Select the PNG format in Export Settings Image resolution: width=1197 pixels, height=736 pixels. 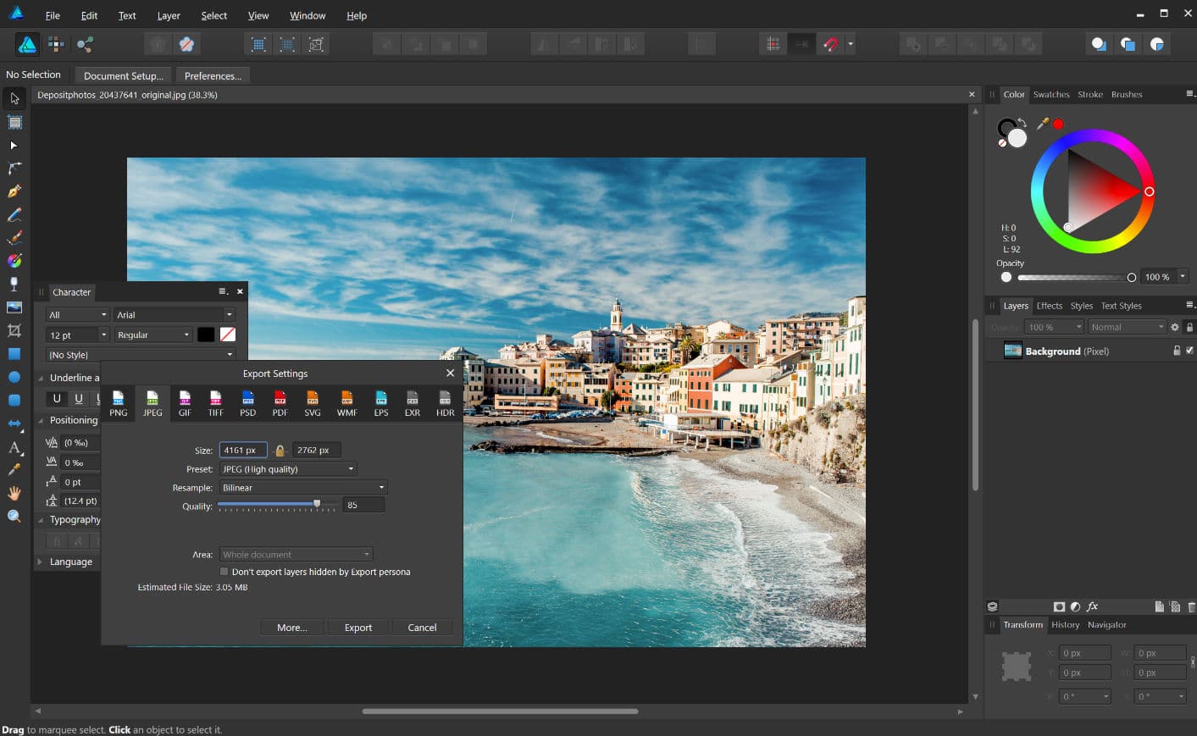(x=119, y=402)
